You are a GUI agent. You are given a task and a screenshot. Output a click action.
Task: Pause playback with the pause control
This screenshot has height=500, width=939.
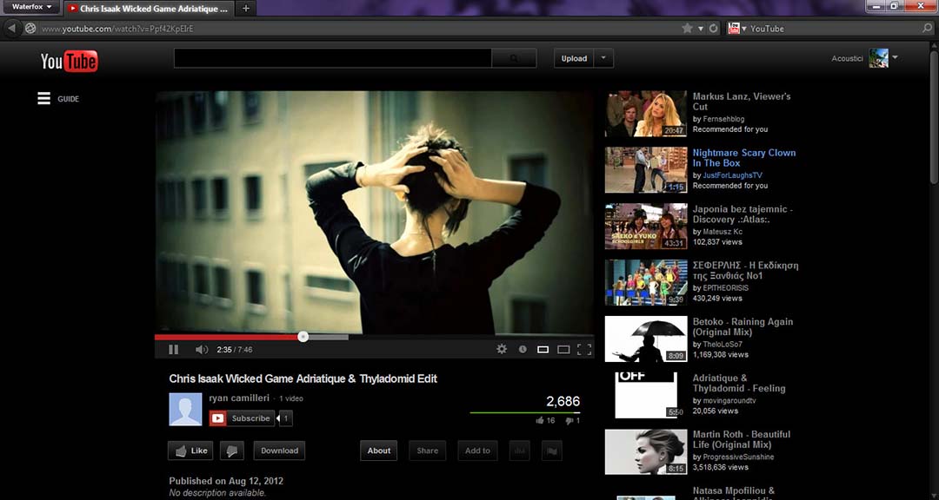click(x=173, y=348)
